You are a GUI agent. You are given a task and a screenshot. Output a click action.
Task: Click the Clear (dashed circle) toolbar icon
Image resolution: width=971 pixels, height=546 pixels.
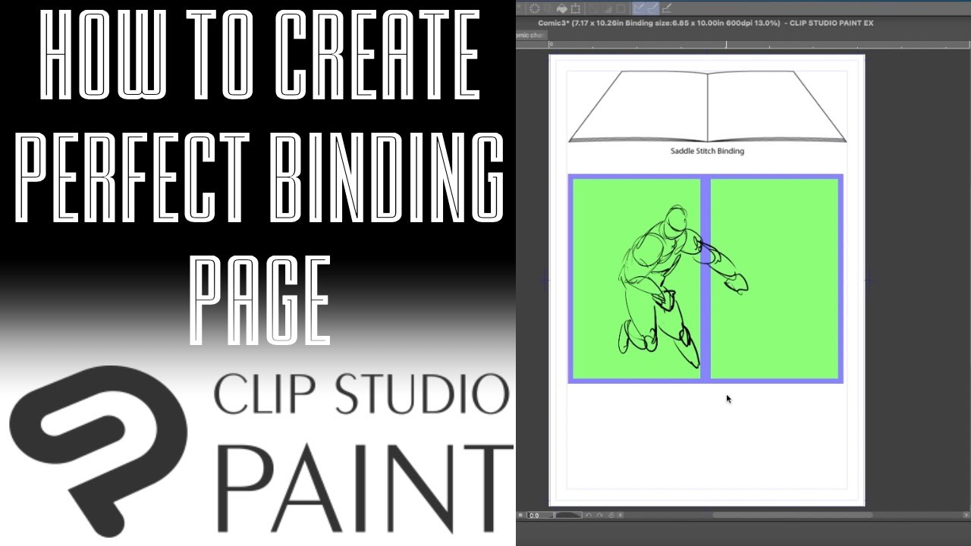pos(534,8)
